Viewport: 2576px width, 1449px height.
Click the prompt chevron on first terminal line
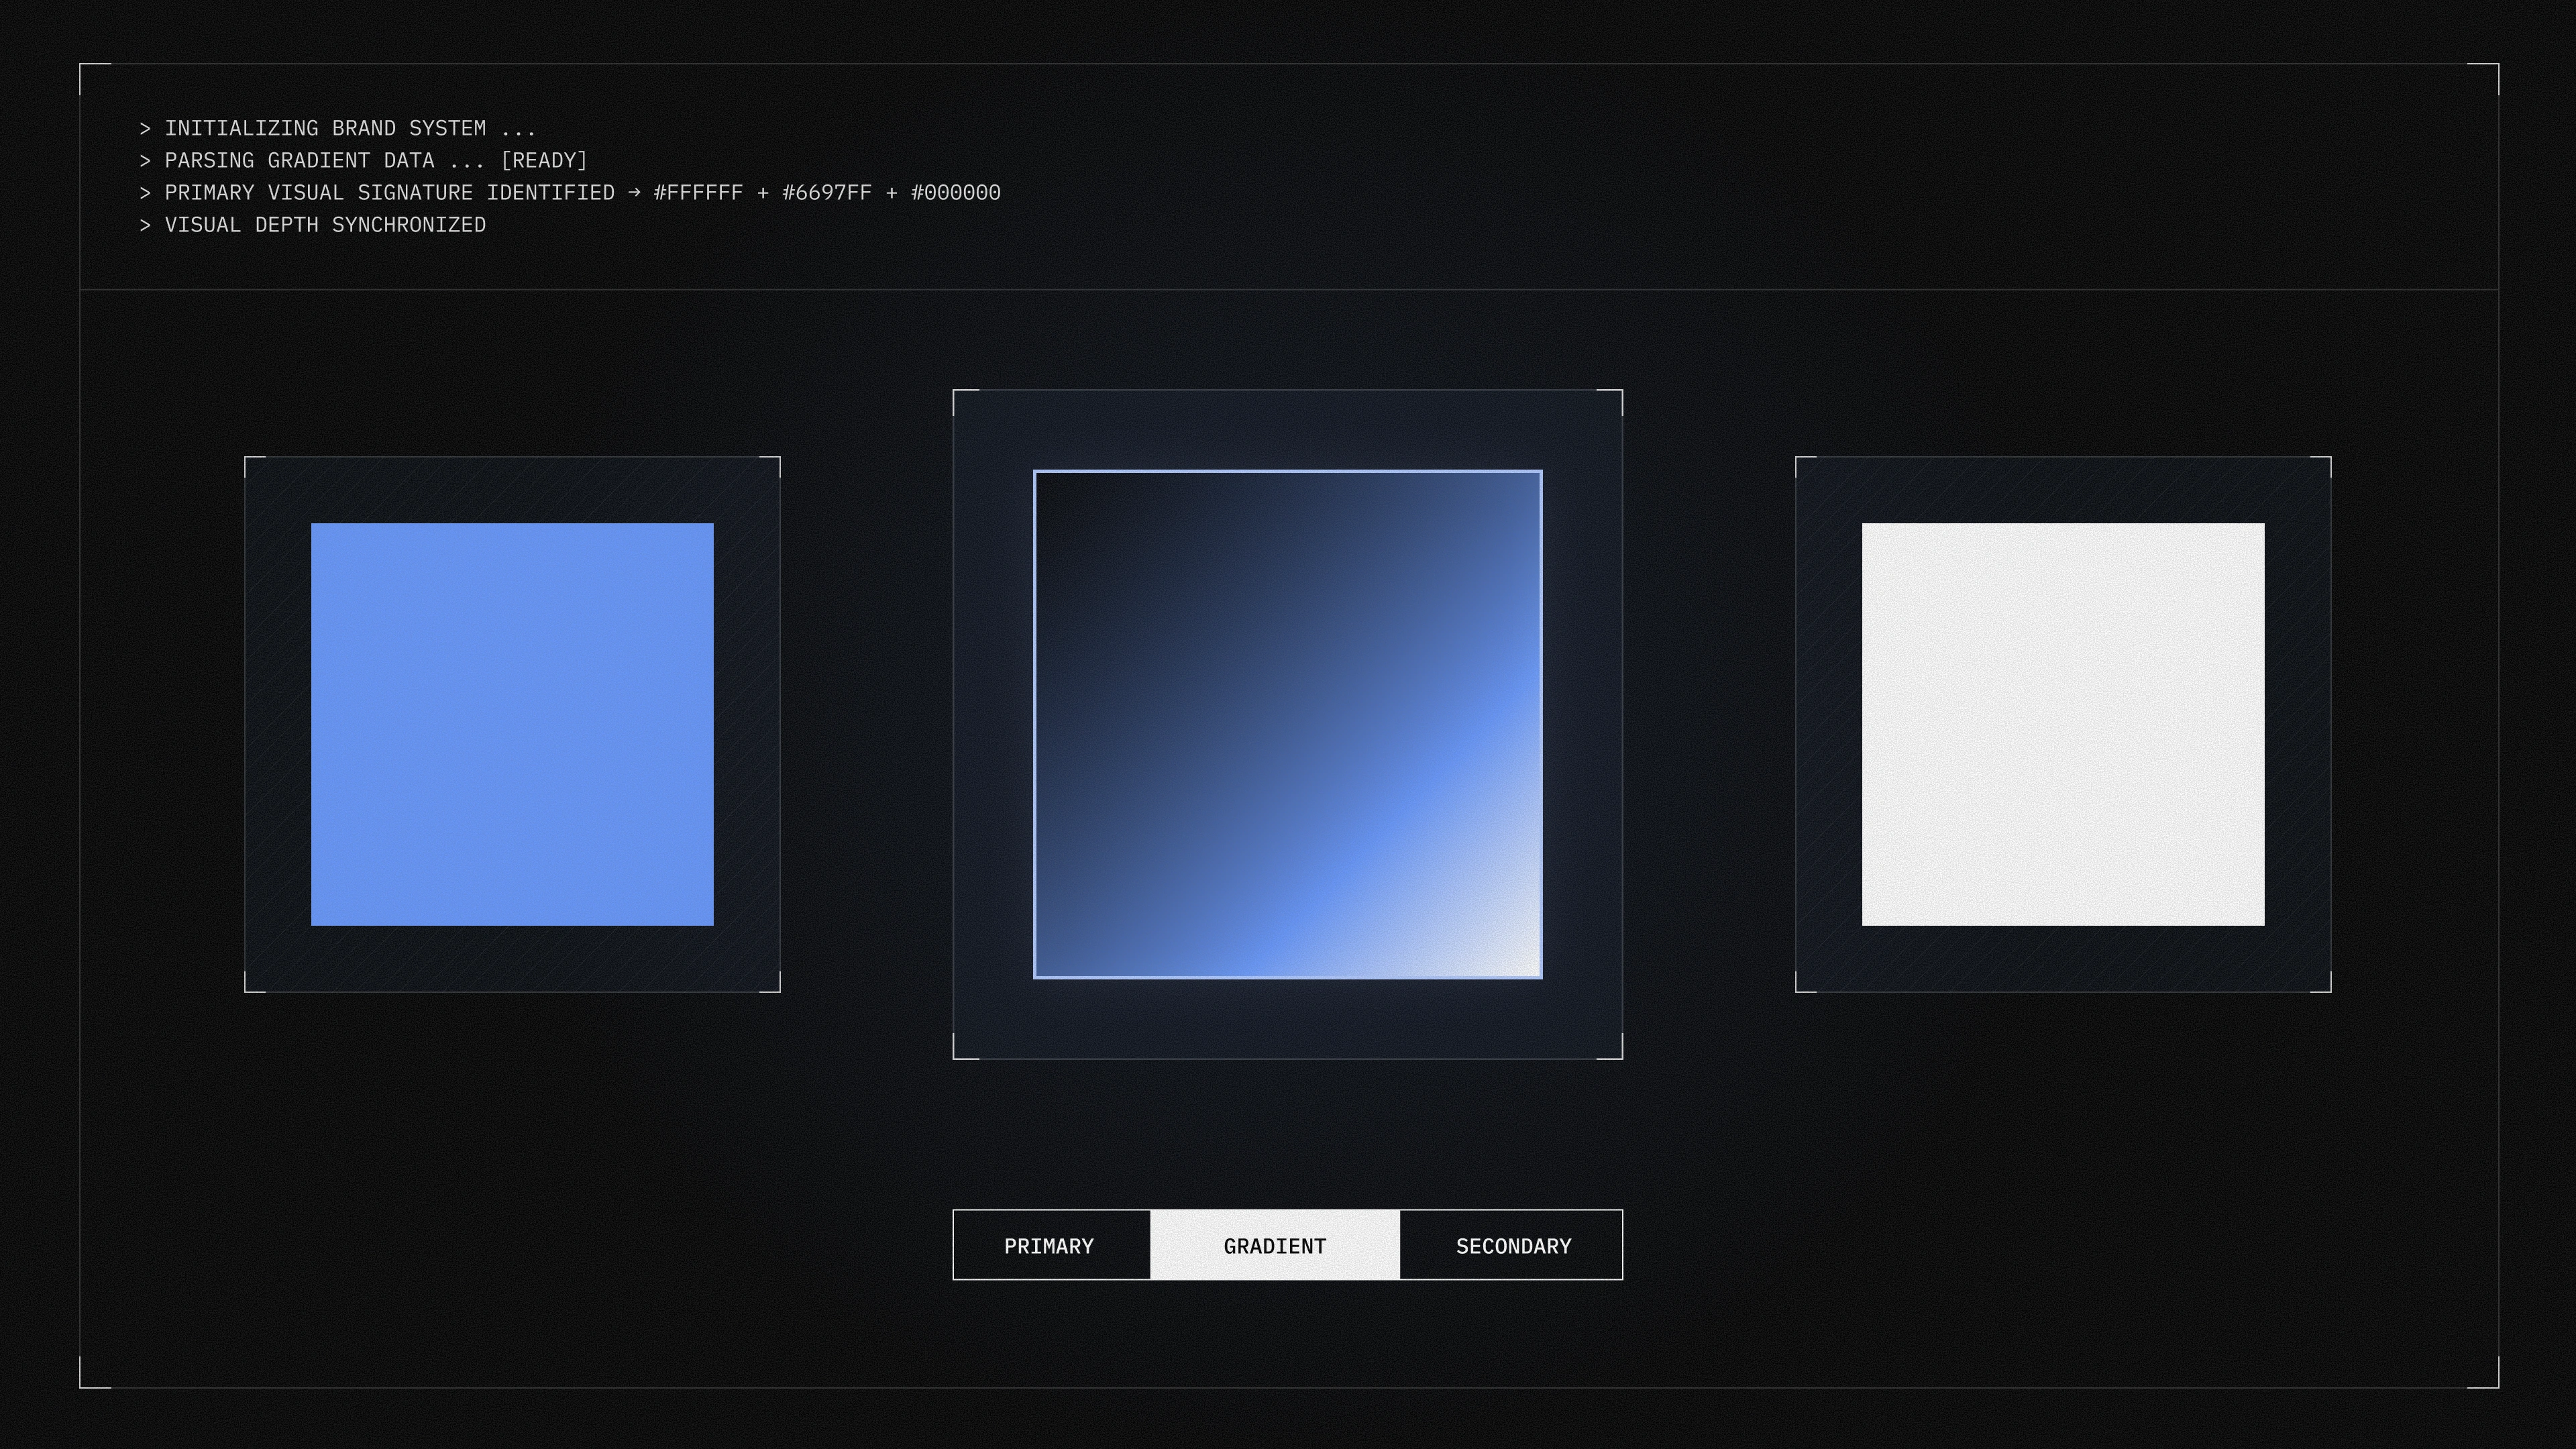click(145, 129)
